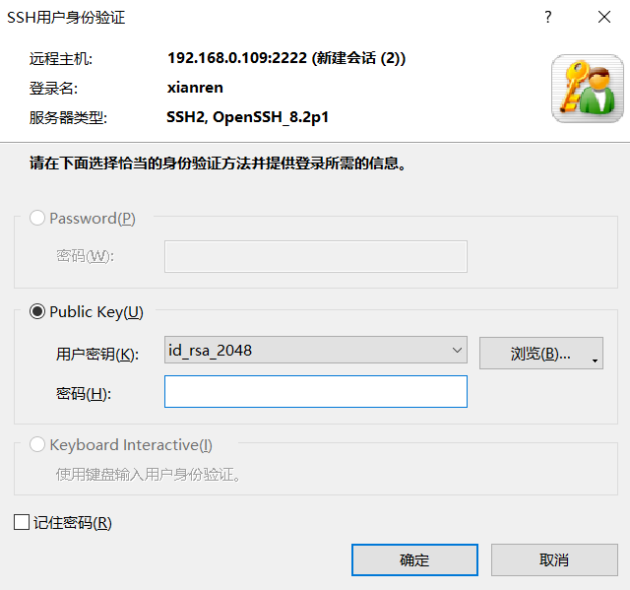
Task: Click the SSH用户身份验证 title text
Action: point(66,18)
